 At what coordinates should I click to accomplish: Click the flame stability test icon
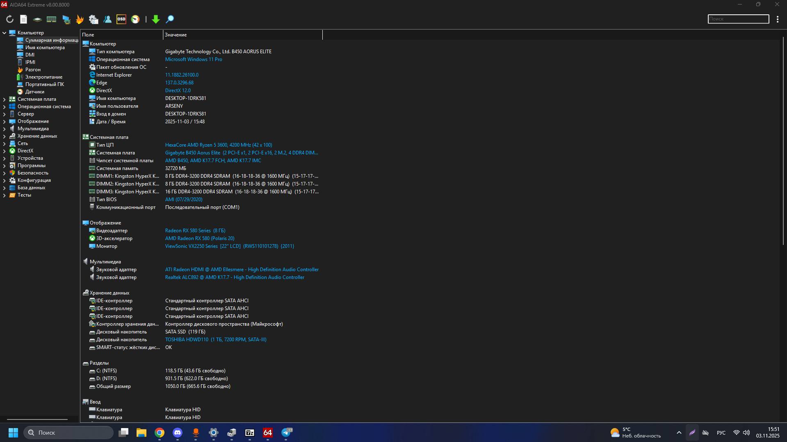[x=80, y=19]
